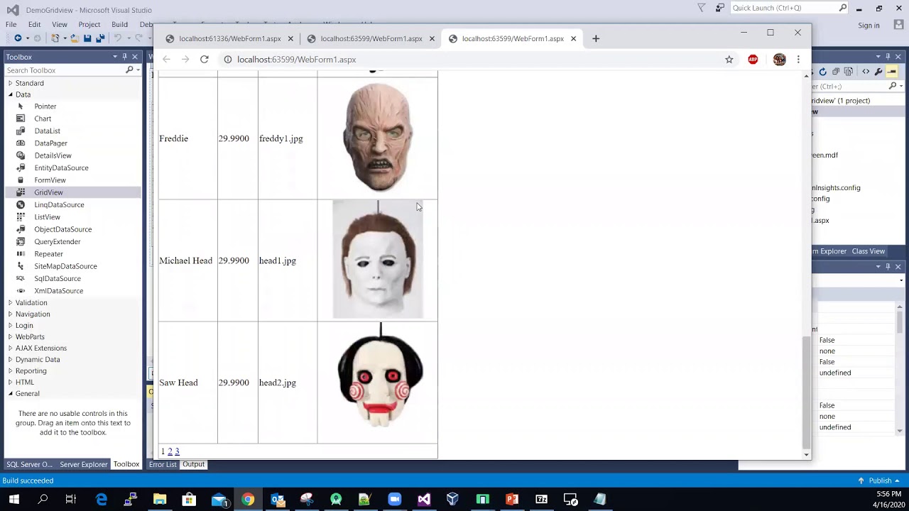Expand the AJAX Extensions toolbox group

point(10,348)
